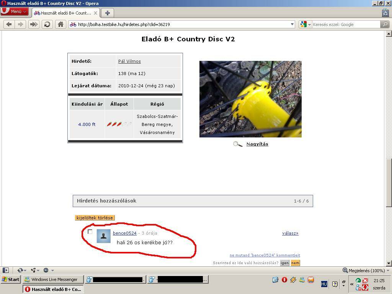Expand the address bar history dropdown
Image resolution: width=392 pixels, height=294 pixels.
292,24
